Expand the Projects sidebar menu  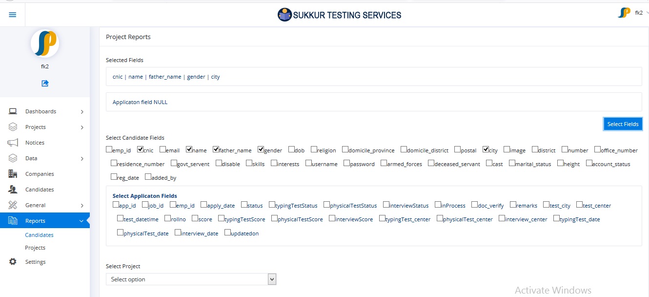[45, 127]
